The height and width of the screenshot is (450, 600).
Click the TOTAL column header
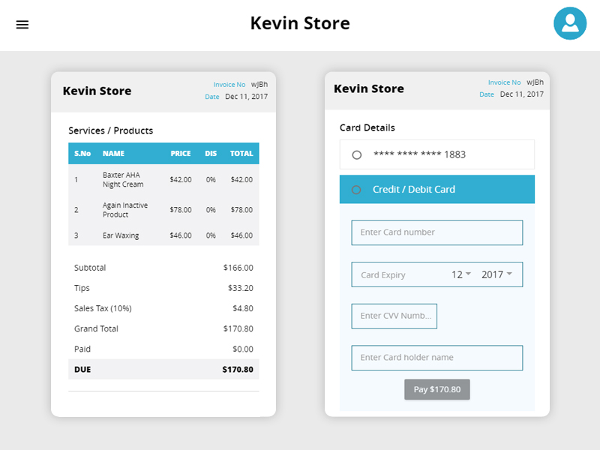coord(241,154)
